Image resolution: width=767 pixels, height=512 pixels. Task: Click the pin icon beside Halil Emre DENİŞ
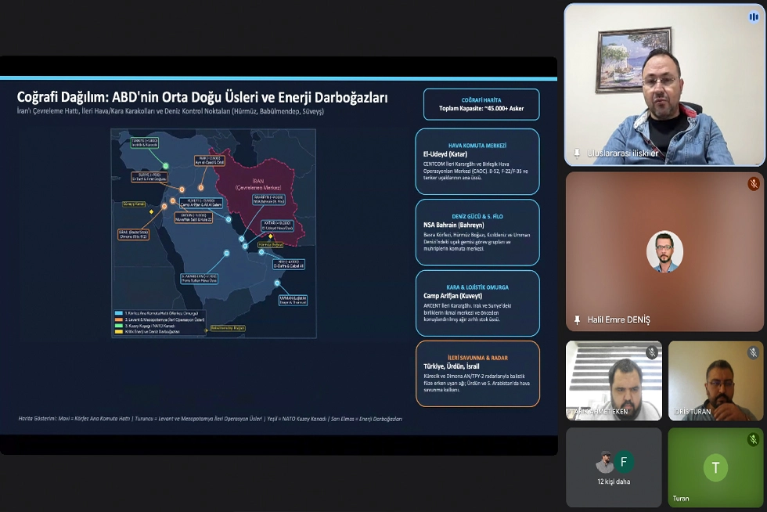pyautogui.click(x=578, y=319)
